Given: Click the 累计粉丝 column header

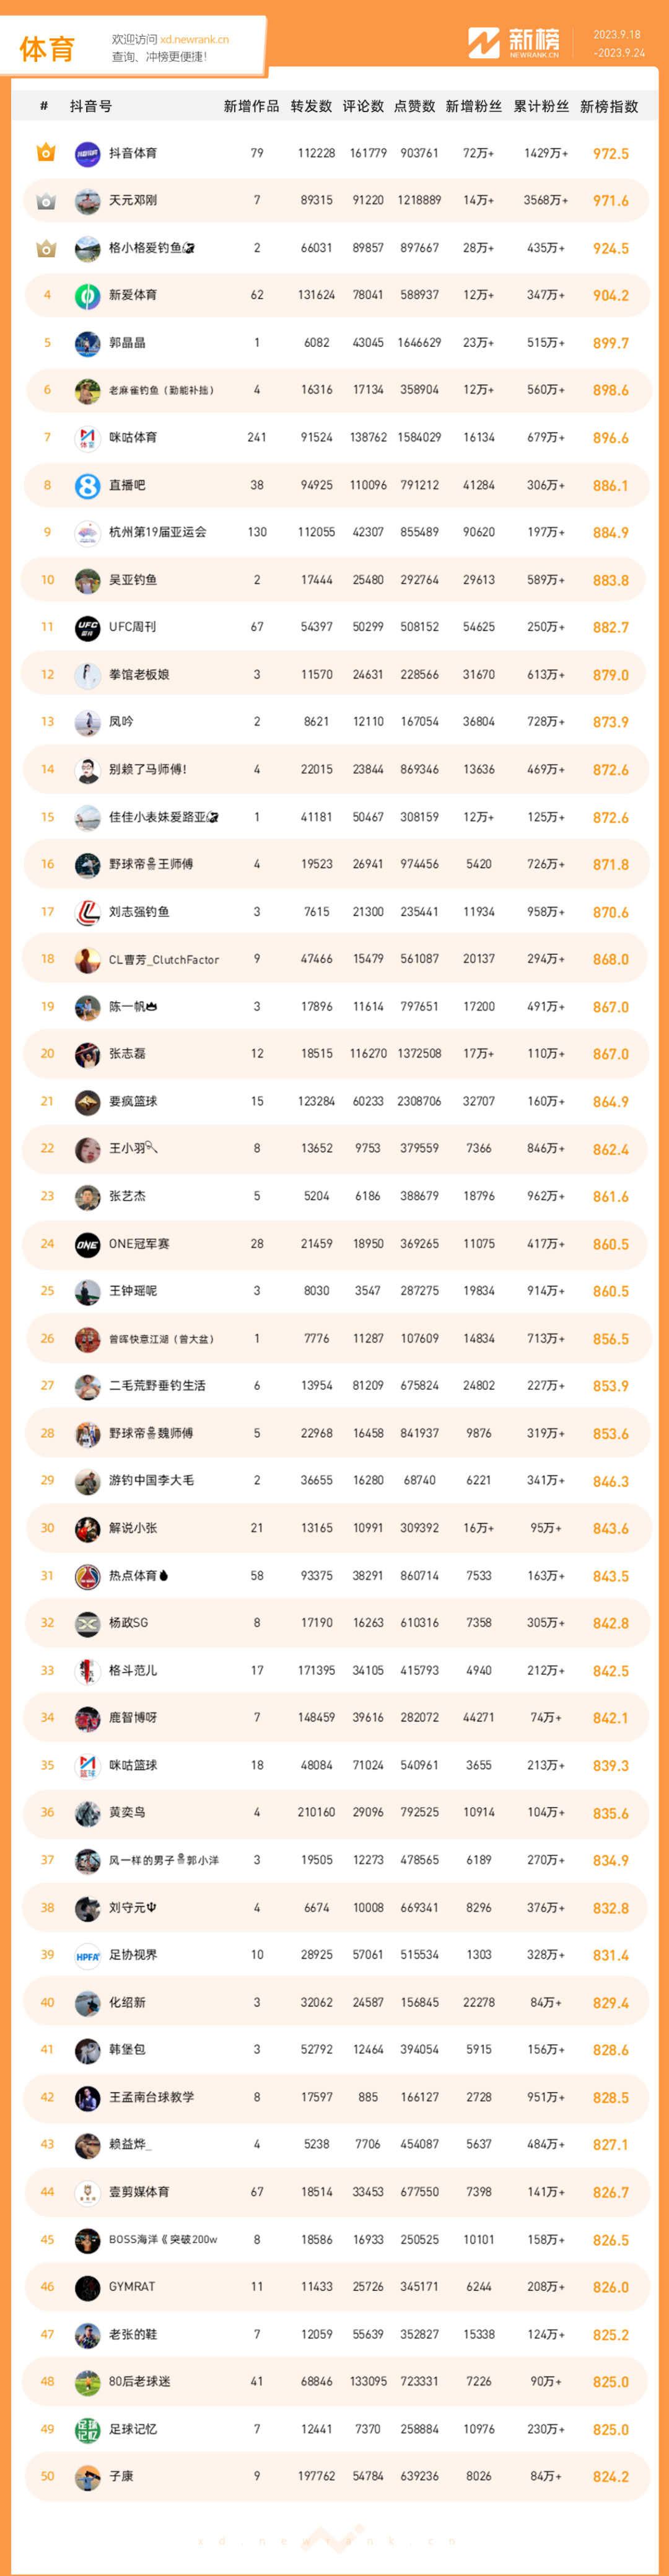Looking at the screenshot, I should (542, 106).
